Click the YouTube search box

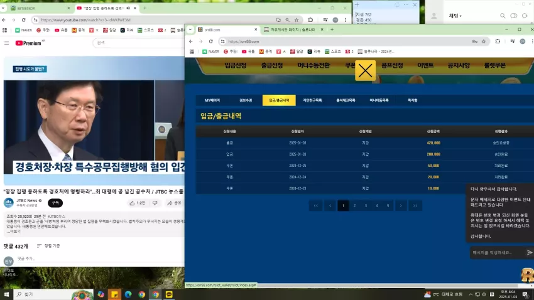coord(139,43)
